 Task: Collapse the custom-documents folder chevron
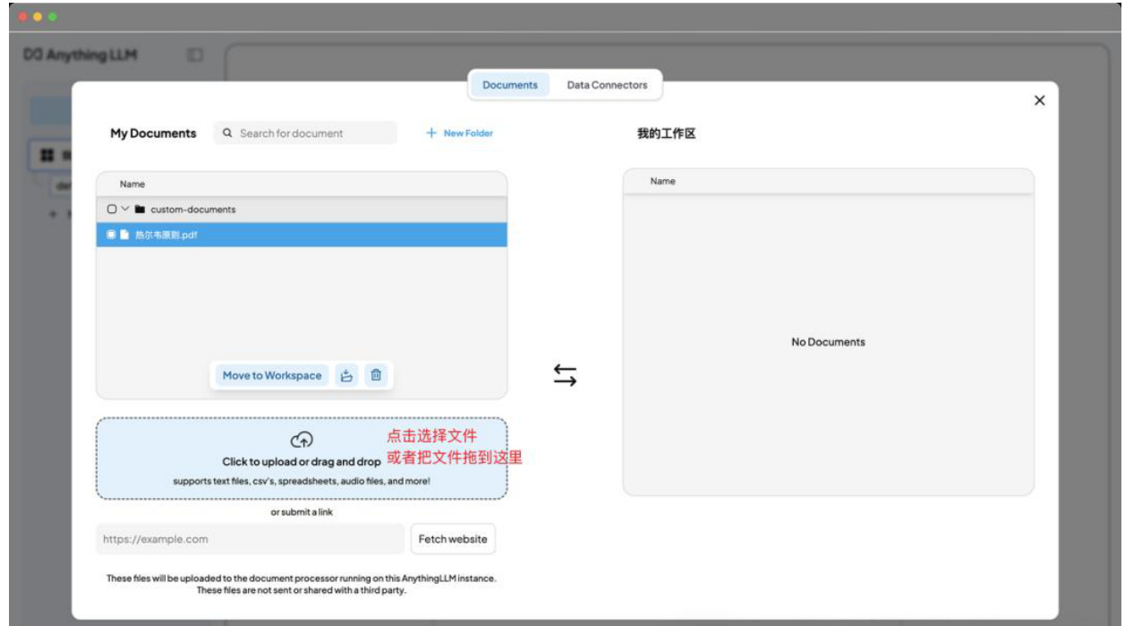tap(125, 210)
